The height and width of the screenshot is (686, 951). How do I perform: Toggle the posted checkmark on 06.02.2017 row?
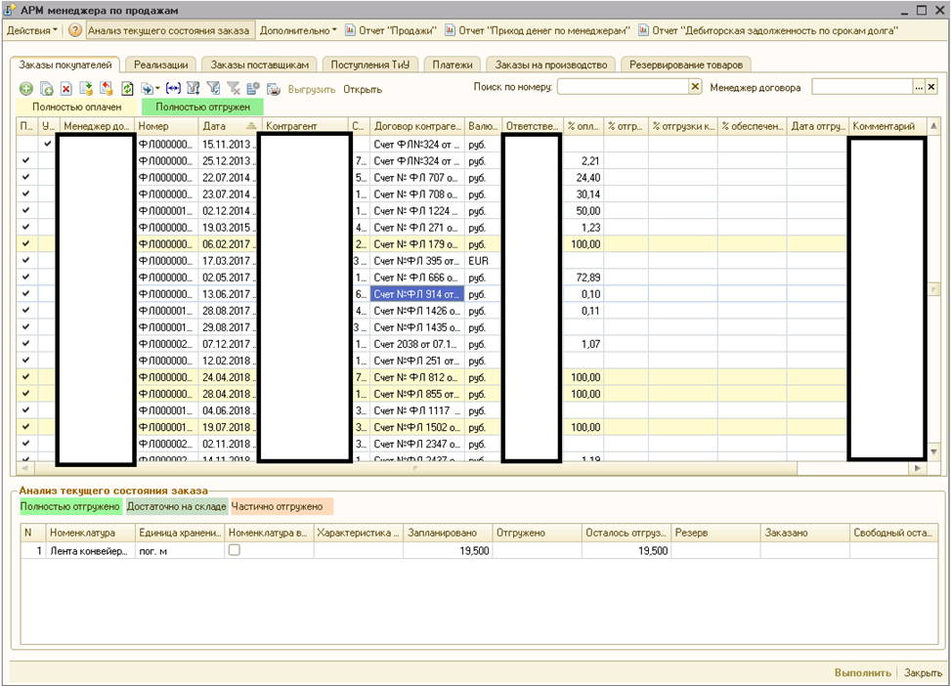(25, 243)
